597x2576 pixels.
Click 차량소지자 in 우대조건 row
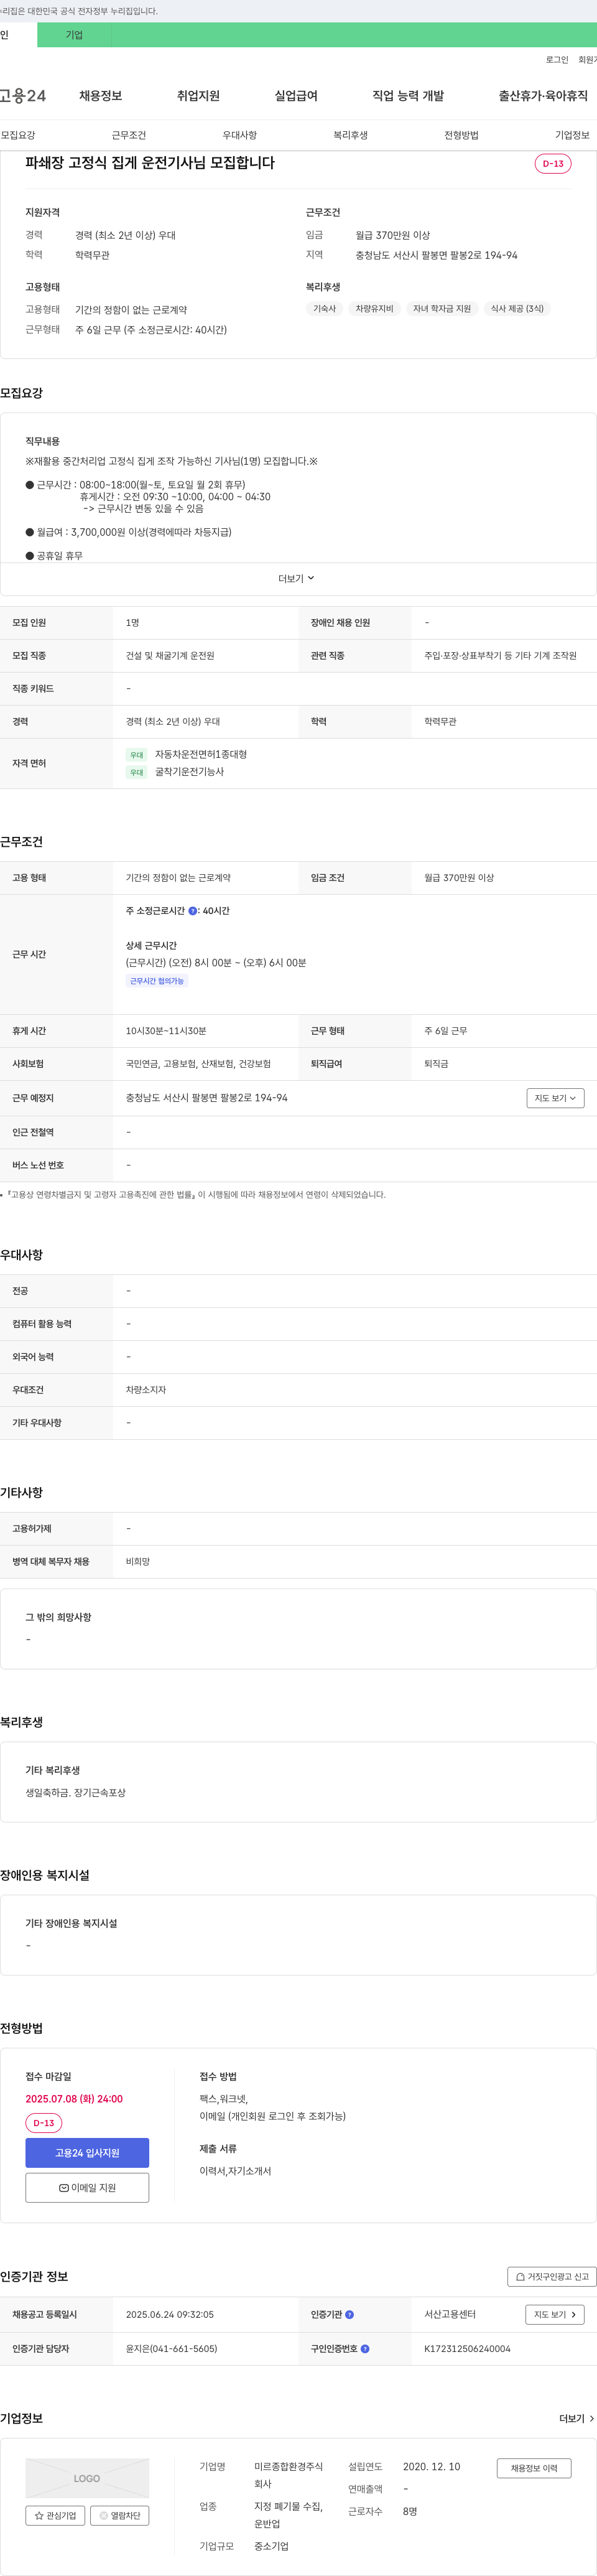coord(146,1390)
